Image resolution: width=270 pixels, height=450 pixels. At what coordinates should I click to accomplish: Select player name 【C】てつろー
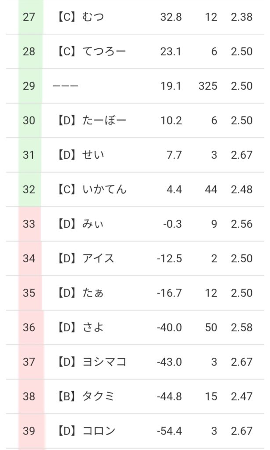(91, 51)
